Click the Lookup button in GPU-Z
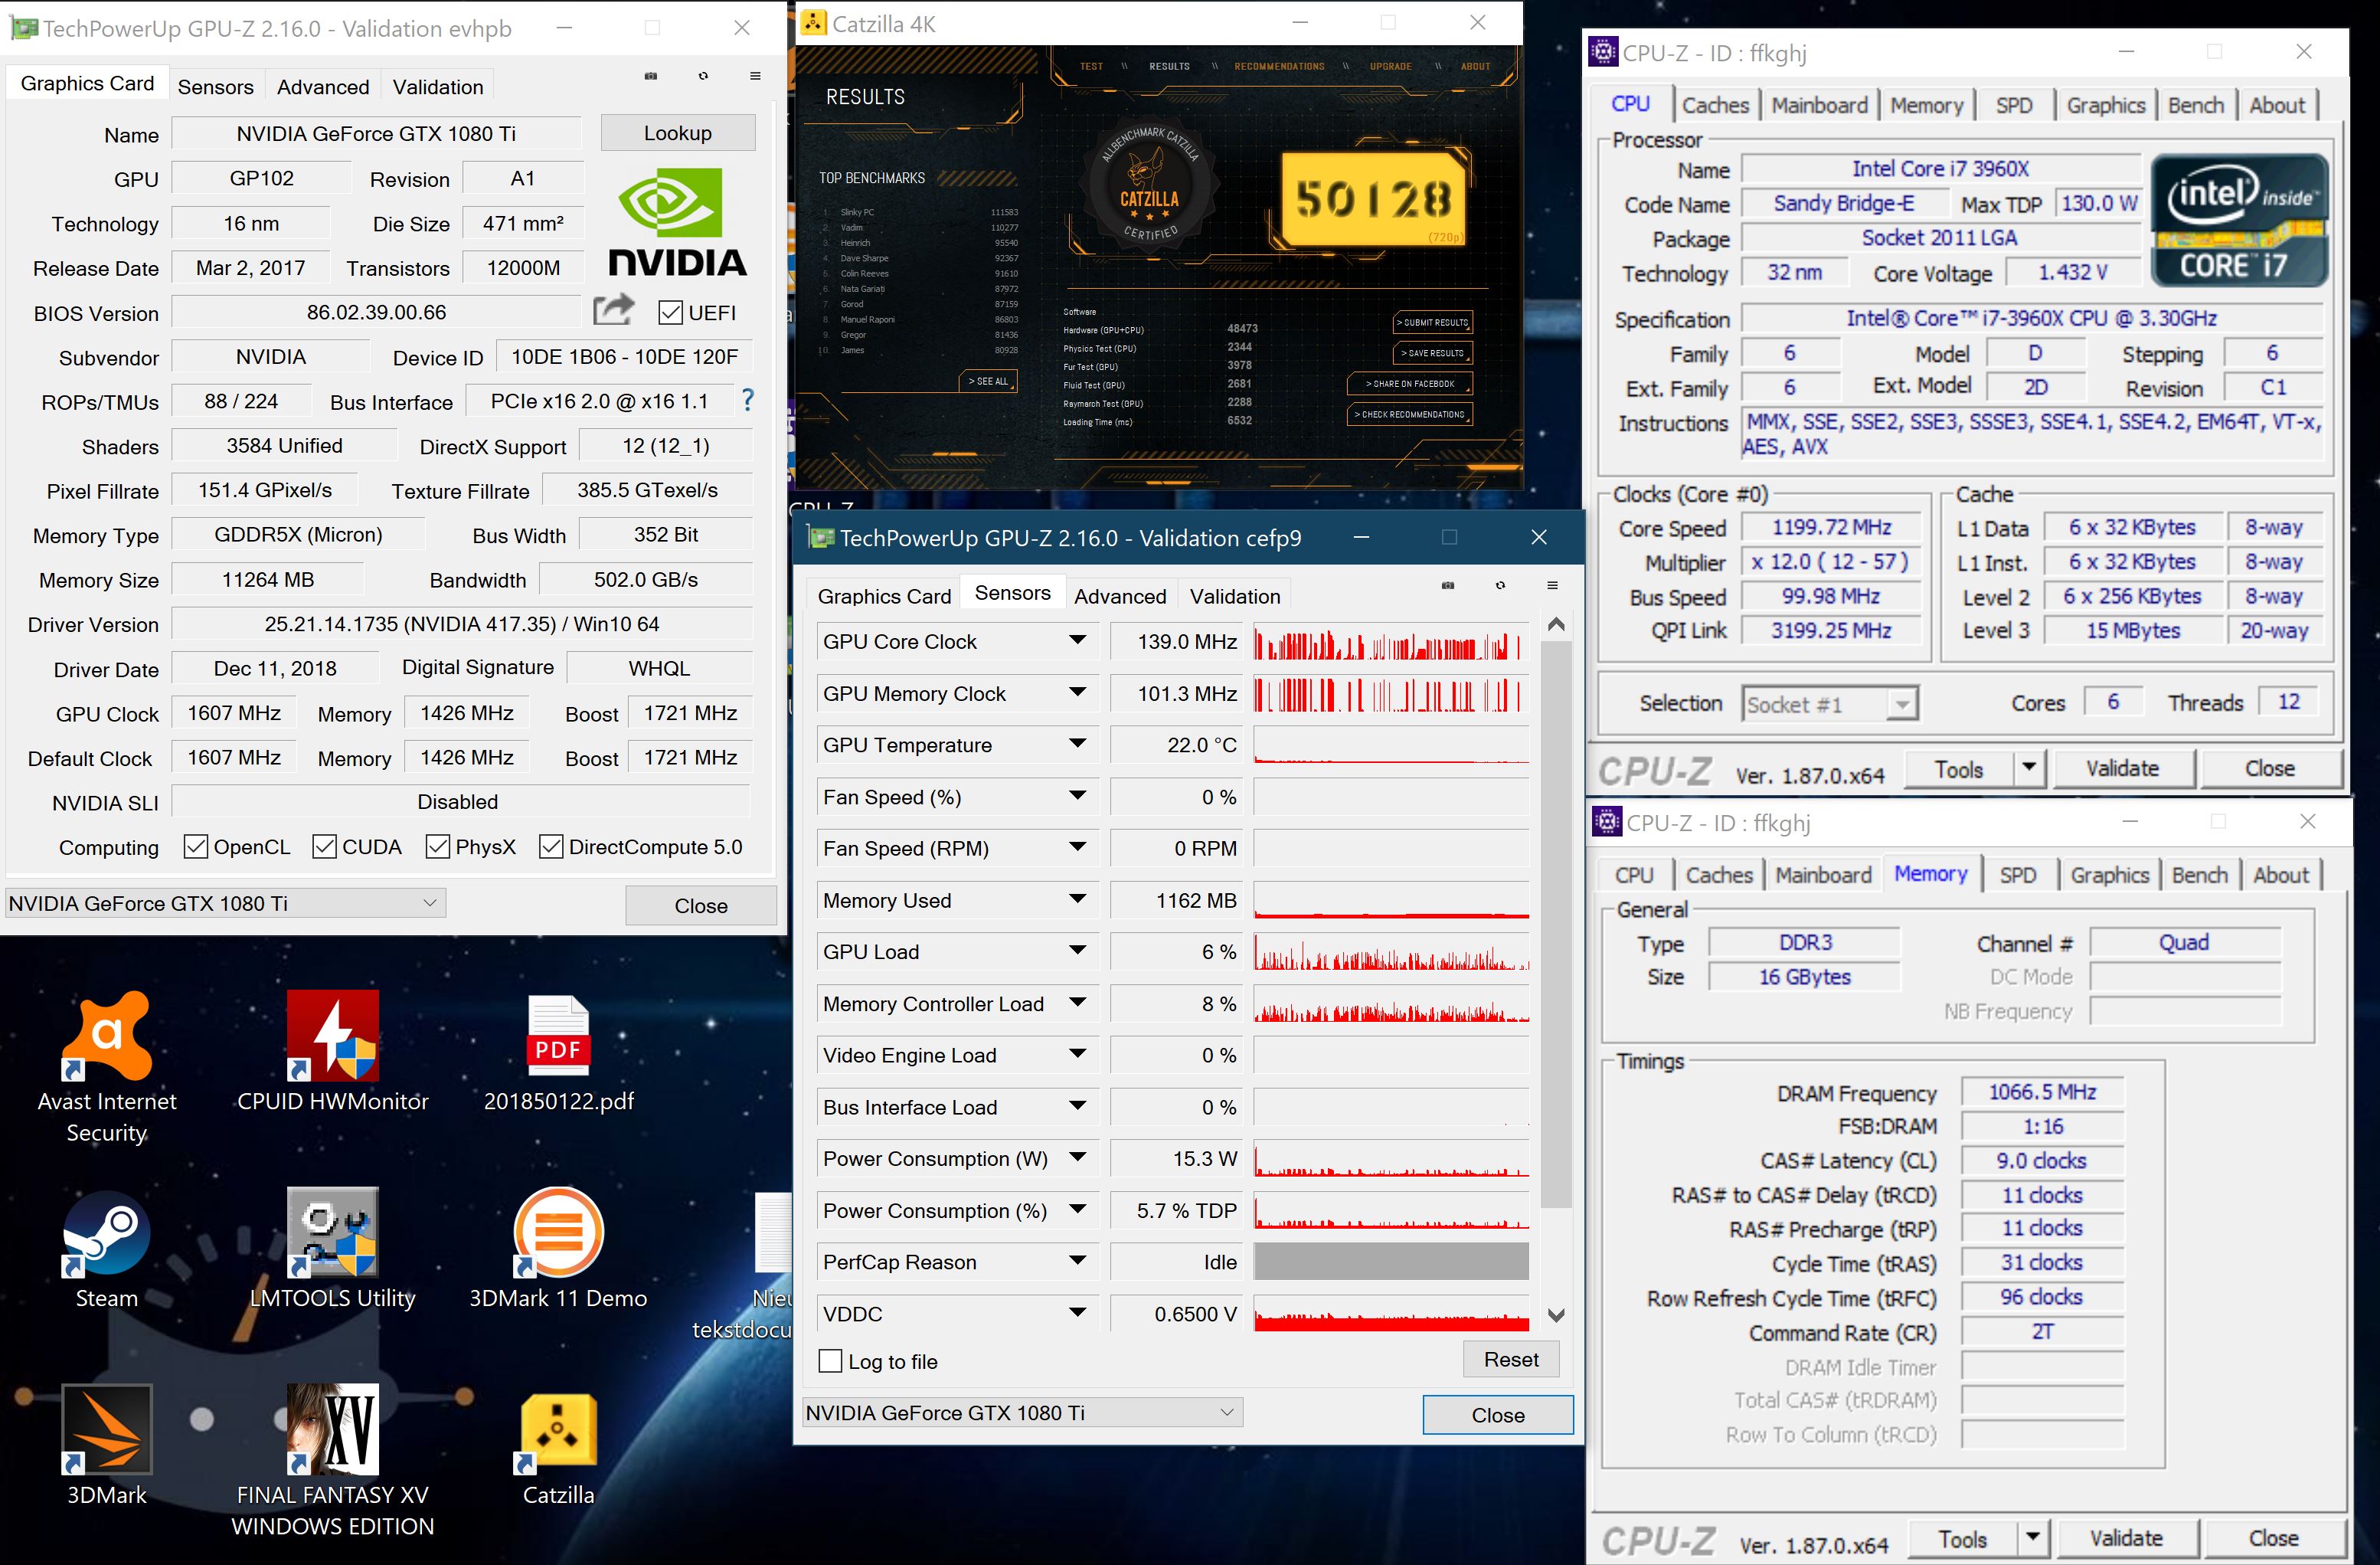The height and width of the screenshot is (1565, 2380). tap(678, 133)
